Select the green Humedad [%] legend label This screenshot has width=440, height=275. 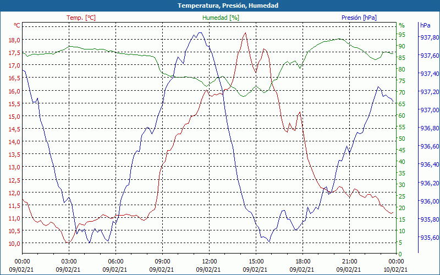pyautogui.click(x=221, y=18)
